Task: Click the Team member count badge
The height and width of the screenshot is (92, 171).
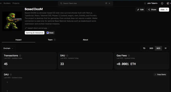Action: click(55, 40)
